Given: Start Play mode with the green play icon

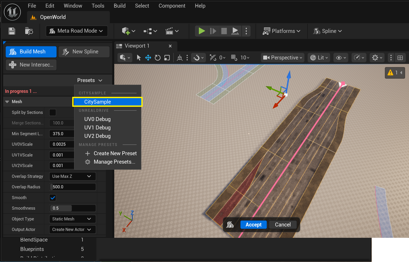Looking at the screenshot, I should (202, 31).
